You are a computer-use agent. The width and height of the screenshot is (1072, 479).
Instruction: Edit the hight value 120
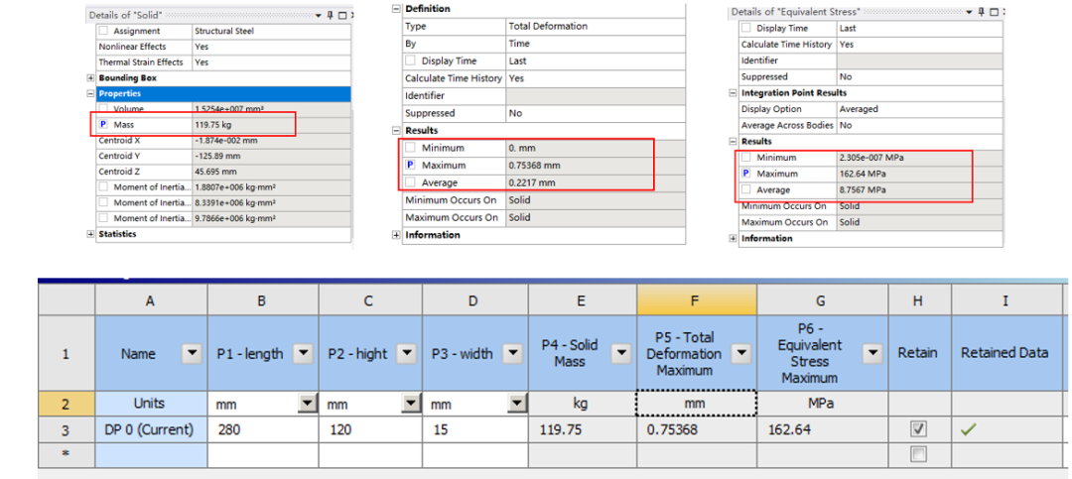click(x=370, y=429)
